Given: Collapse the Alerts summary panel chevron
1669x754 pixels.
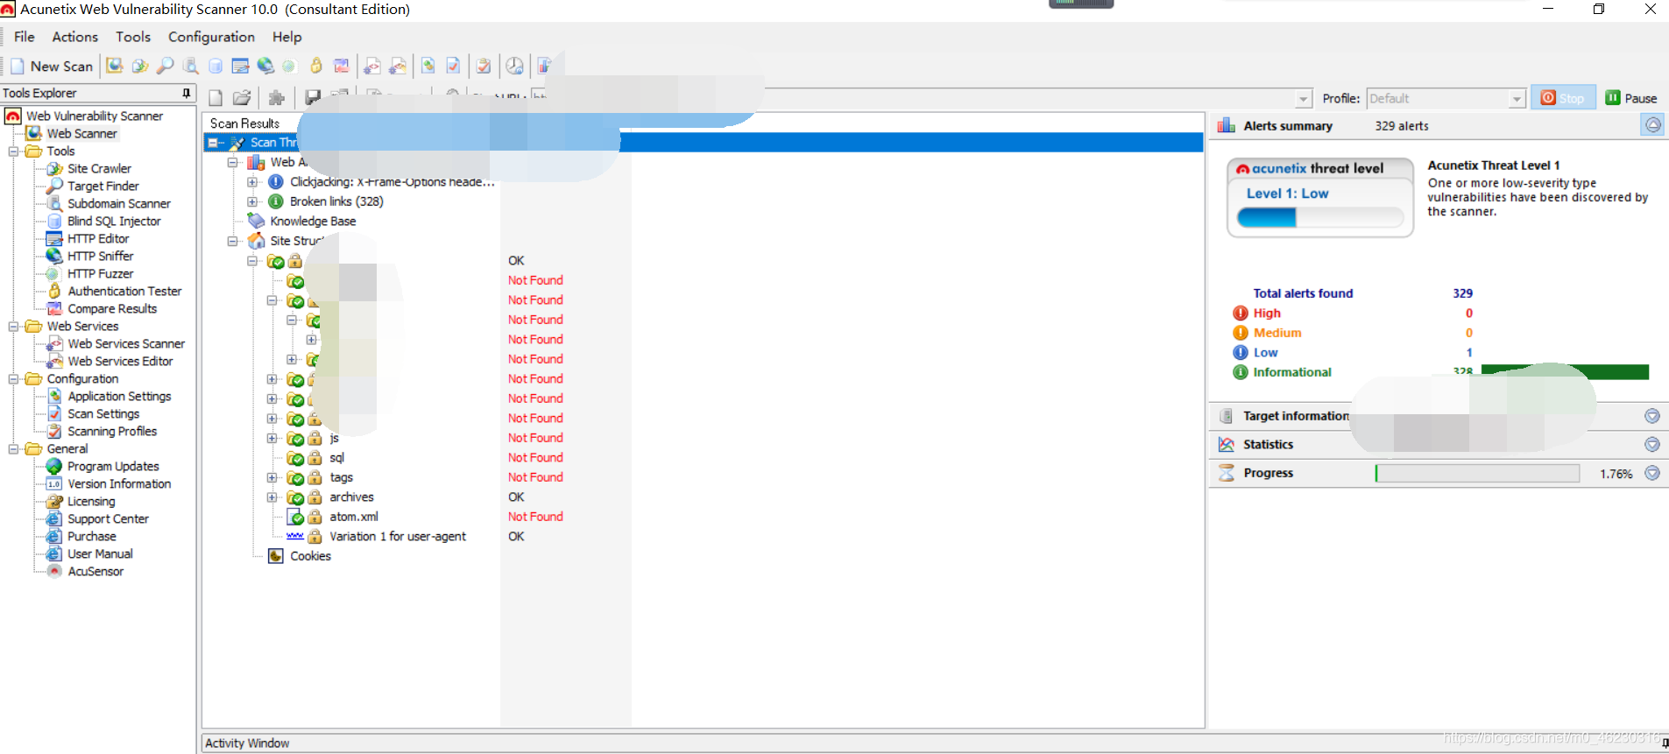Looking at the screenshot, I should (1652, 125).
